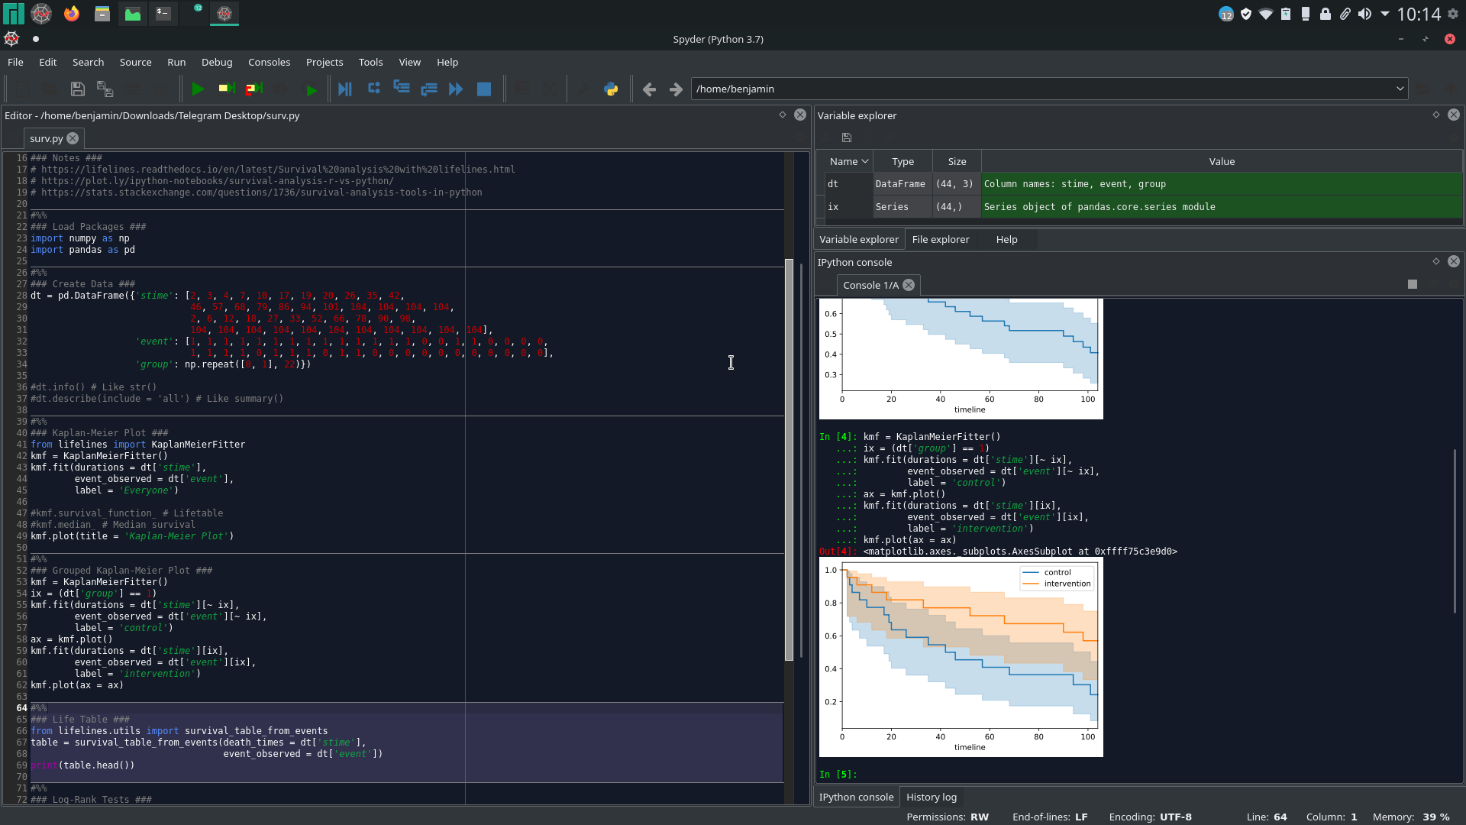Screen dimensions: 1466x825
Task: Switch to the File explorer tab
Action: point(940,239)
